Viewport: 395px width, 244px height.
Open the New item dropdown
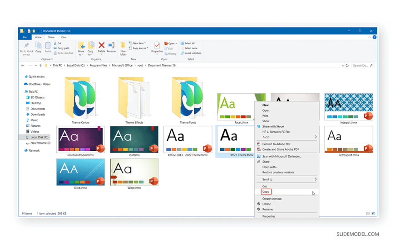tap(137, 43)
